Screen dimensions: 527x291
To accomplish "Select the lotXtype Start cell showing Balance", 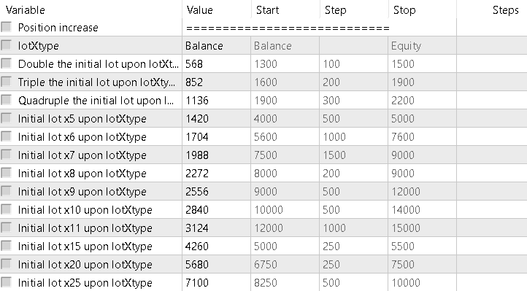I will pyautogui.click(x=285, y=46).
